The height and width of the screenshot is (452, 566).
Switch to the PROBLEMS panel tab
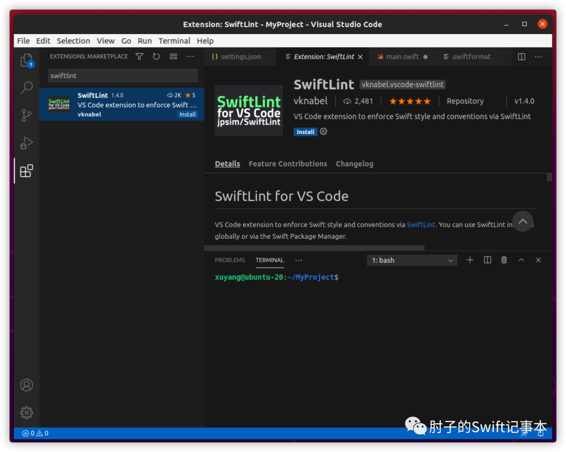click(230, 260)
